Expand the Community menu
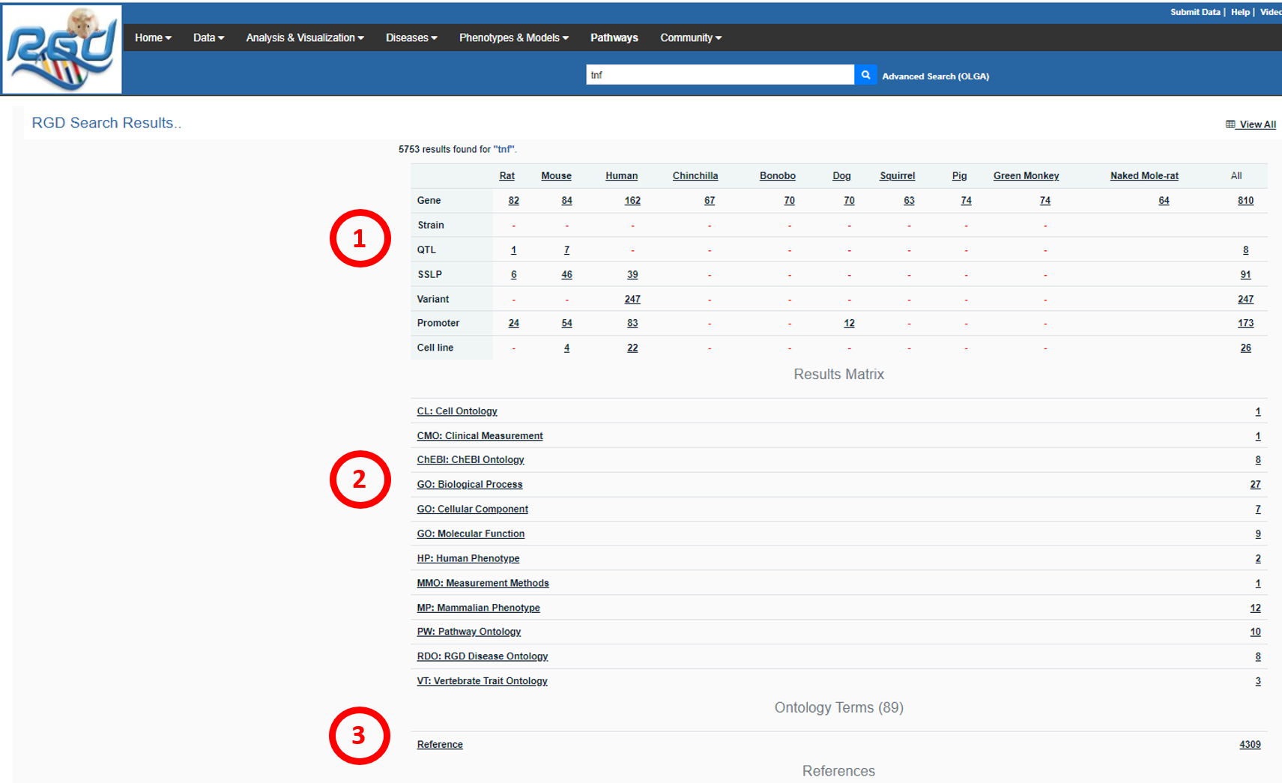Viewport: 1282px width, 783px height. (690, 37)
